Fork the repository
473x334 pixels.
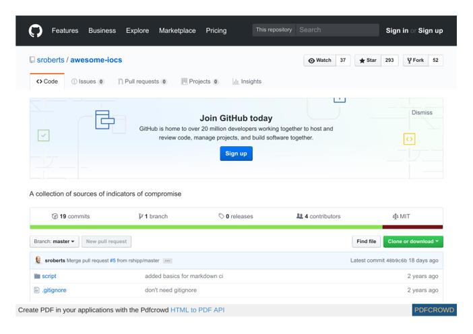[414, 60]
